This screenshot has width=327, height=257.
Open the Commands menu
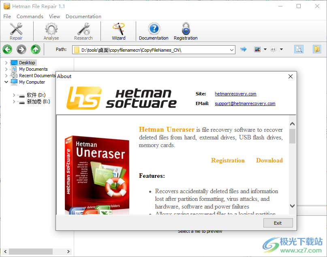[x=30, y=16]
